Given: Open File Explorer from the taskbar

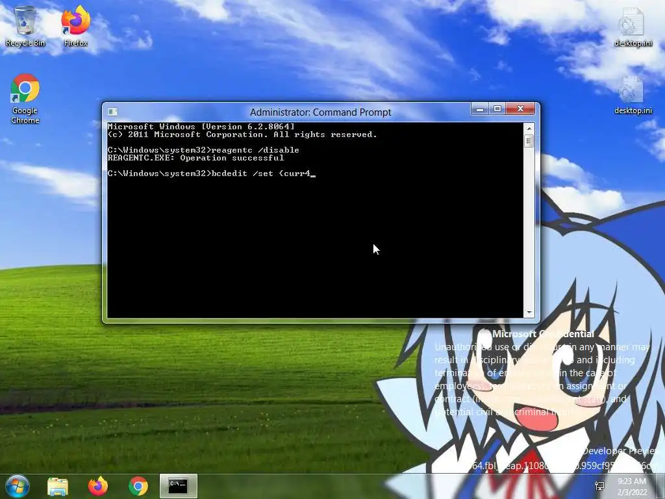Looking at the screenshot, I should tap(58, 486).
